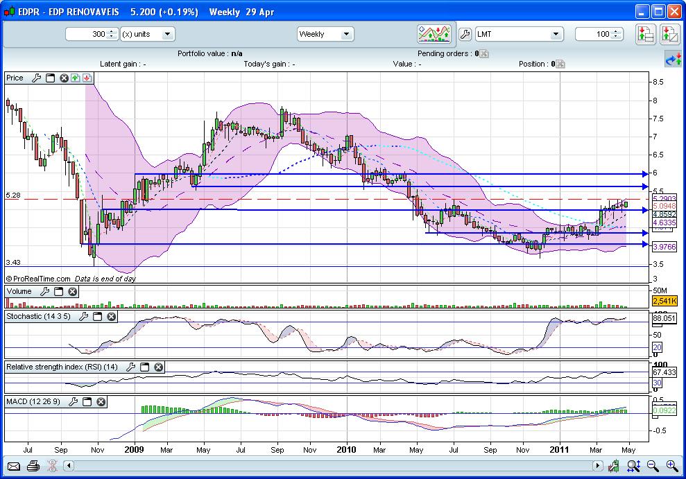The height and width of the screenshot is (479, 686).
Task: Click the 2010 year label on time axis
Action: [x=347, y=450]
